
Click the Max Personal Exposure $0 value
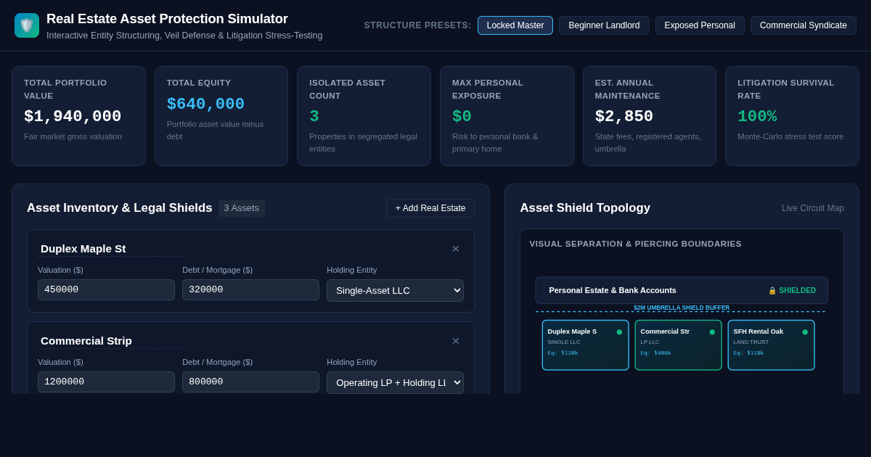coord(462,117)
